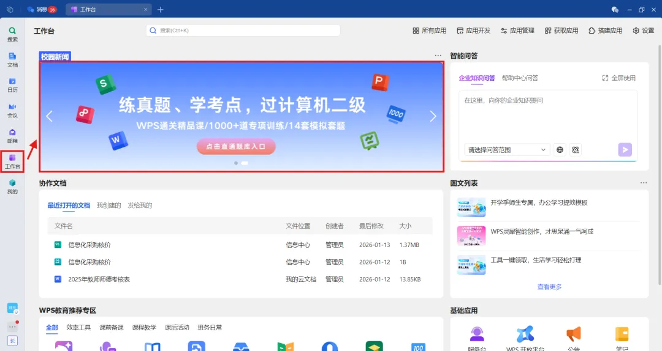Image resolution: width=662 pixels, height=351 pixels.
Task: Click the WPS logo icon in the title bar
Action: pyautogui.click(x=10, y=9)
